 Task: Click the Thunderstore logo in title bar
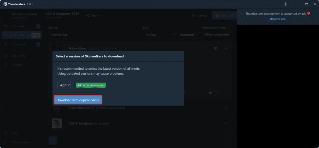click(x=5, y=4)
